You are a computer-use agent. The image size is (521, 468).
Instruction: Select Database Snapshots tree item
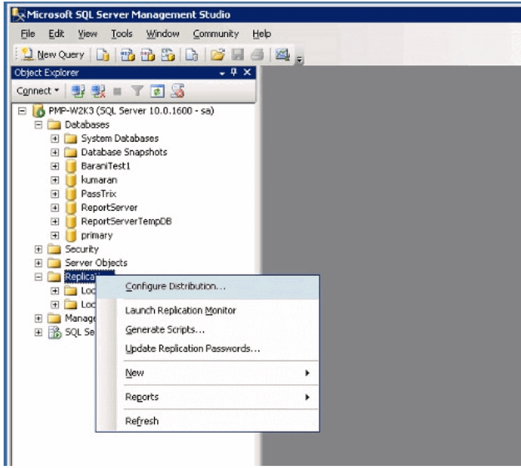(x=124, y=152)
